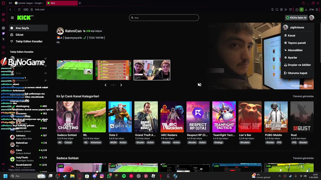Open ARC Raiders category card
Viewport: 321px width, 180px height.
click(172, 117)
